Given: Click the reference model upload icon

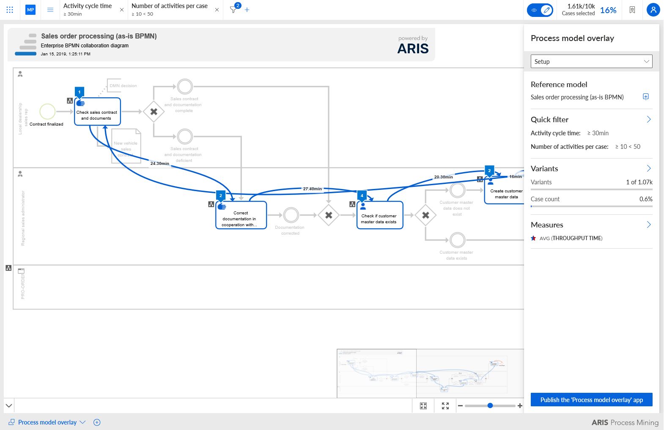Looking at the screenshot, I should click(x=646, y=97).
